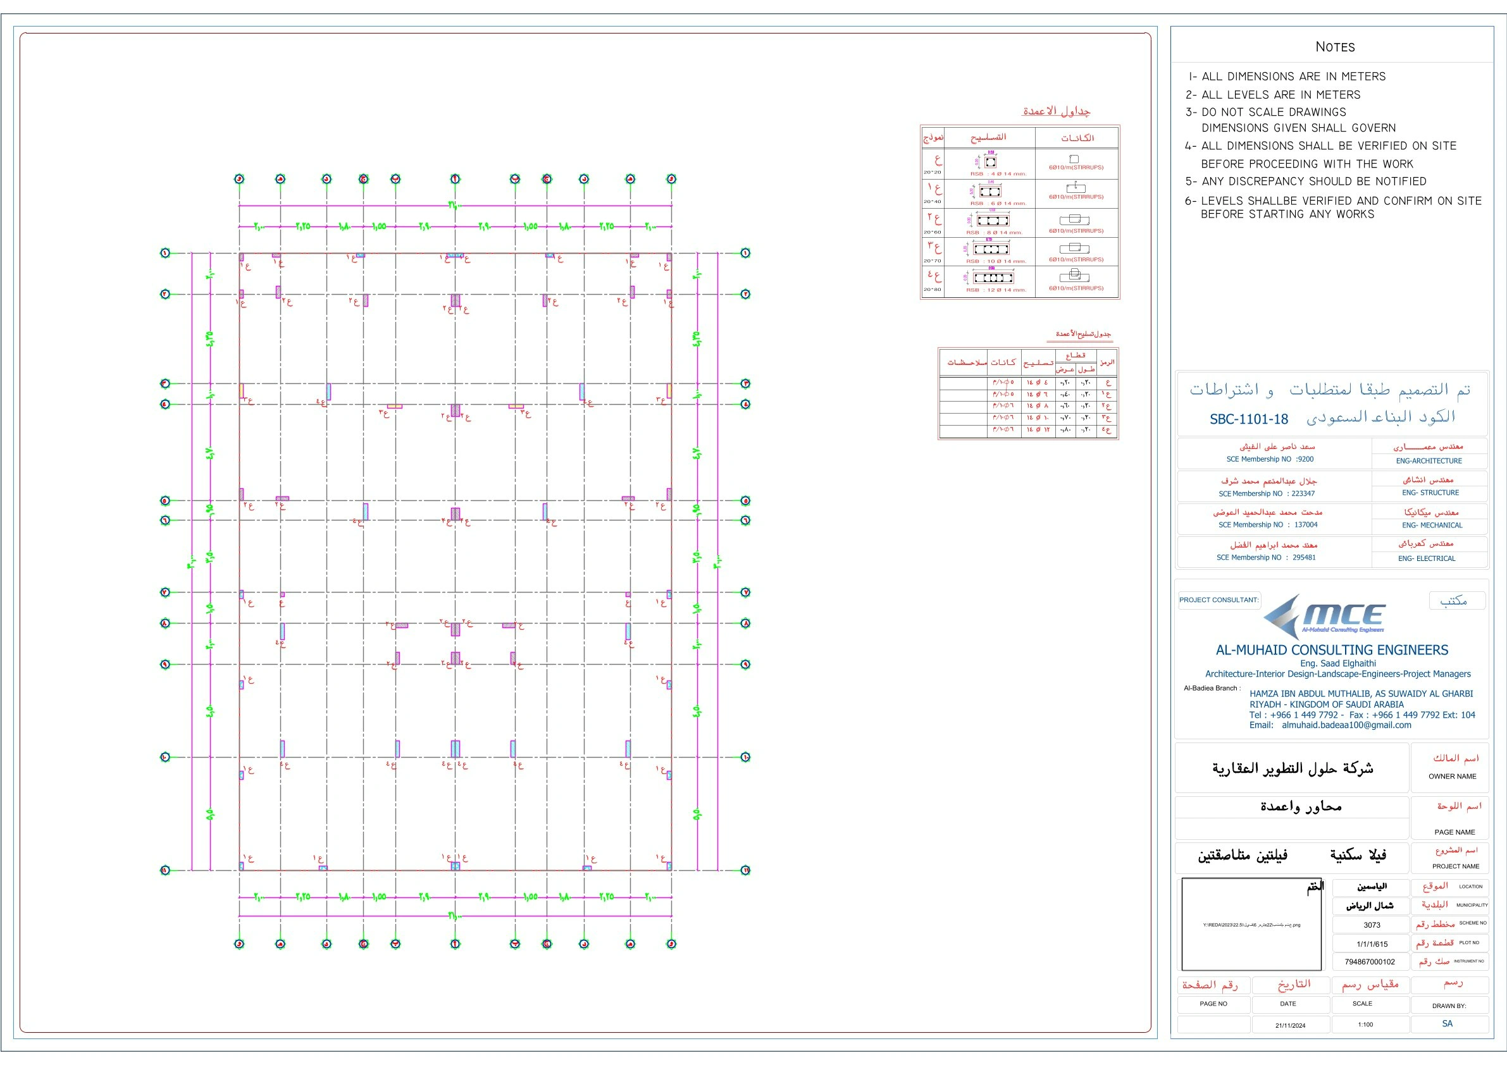The image size is (1507, 1065).
Task: Select the top center axis bubble أ
Action: [455, 179]
